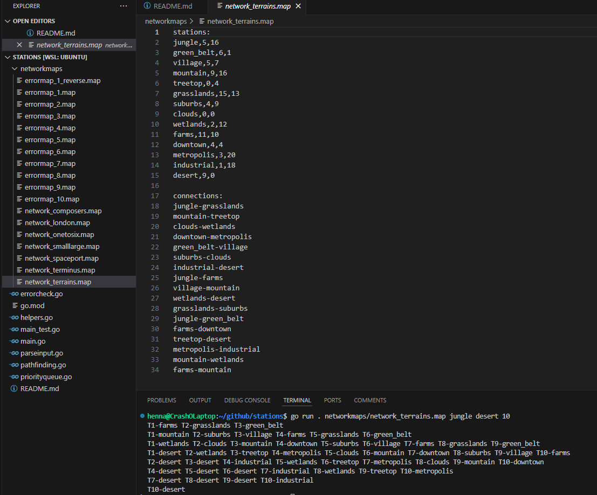Click the Go icon beside errorcheck.go
This screenshot has height=495, width=597.
click(x=15, y=294)
